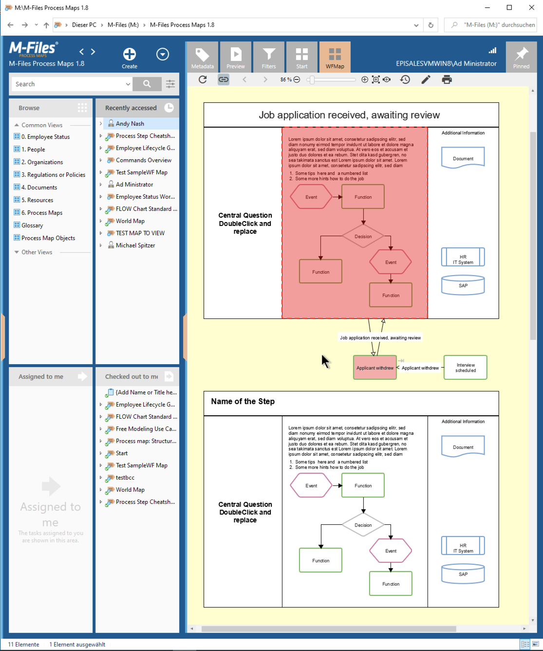The width and height of the screenshot is (543, 651).
Task: Reload the process map view
Action: (x=203, y=79)
